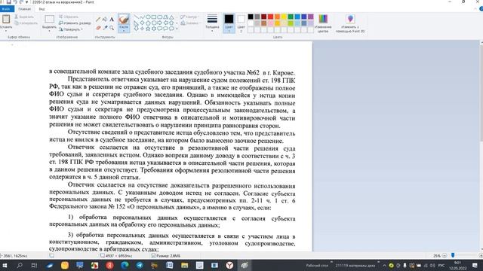Select the Eraser tool
Screen dimensions: 483x271
pos(98,28)
